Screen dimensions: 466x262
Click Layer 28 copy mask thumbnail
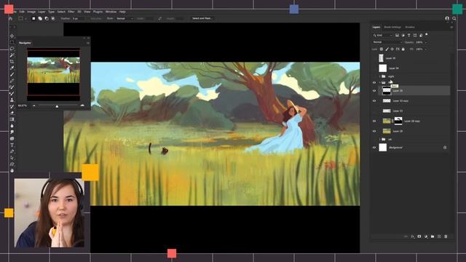398,121
